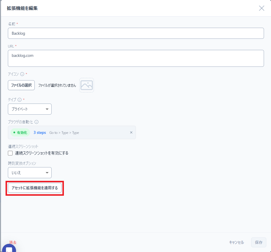The image size is (271, 252).
Task: Expand the 時刻変換オプション dropdown showing いいえ
Action: (x=30, y=173)
